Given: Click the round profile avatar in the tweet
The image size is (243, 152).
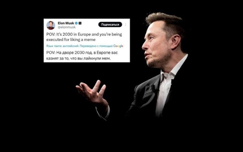Looking at the screenshot, I should 51,25.
